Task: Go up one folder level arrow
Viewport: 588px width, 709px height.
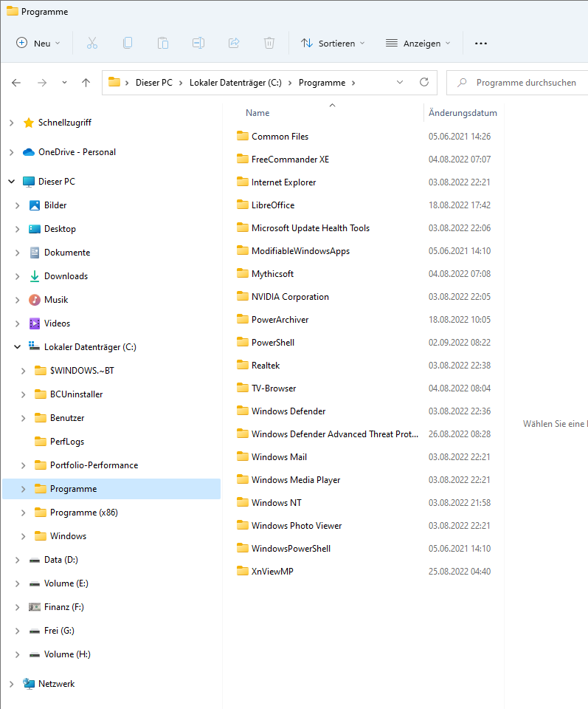Action: click(x=86, y=83)
